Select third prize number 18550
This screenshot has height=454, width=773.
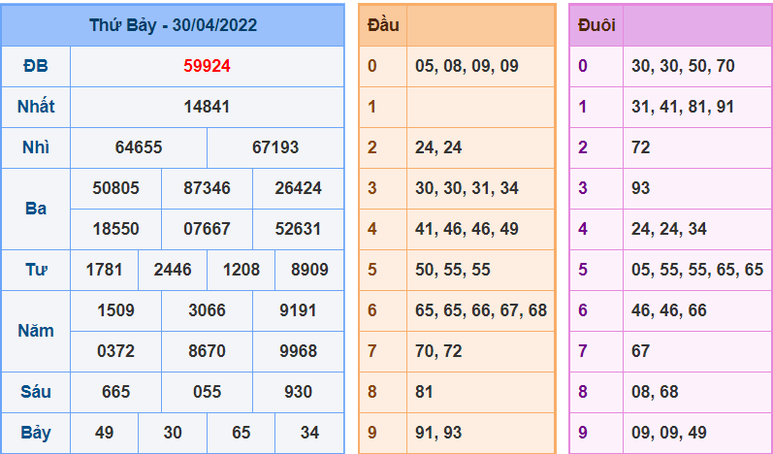115,229
